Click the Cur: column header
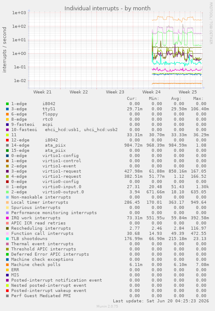215x311 pixels. tap(132, 99)
